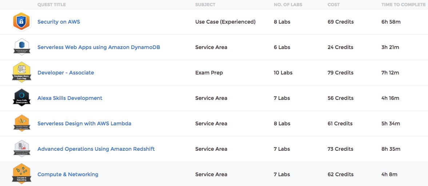Viewport: 428px width, 186px height.
Task: Click '8 Labs' in Security on AWS row
Action: 282,22
